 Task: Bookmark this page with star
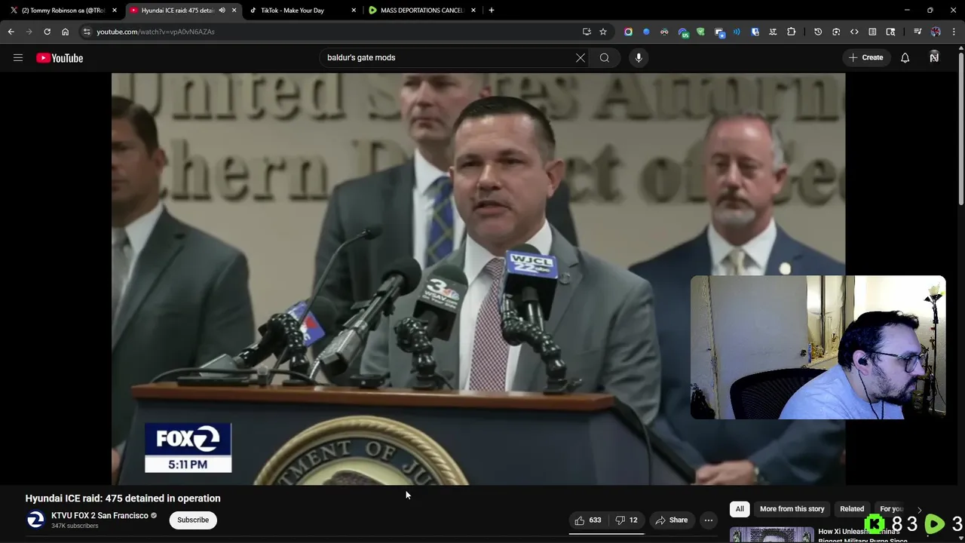click(603, 32)
